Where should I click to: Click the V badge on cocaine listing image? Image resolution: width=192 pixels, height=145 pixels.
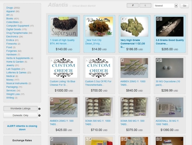(x=161, y=19)
